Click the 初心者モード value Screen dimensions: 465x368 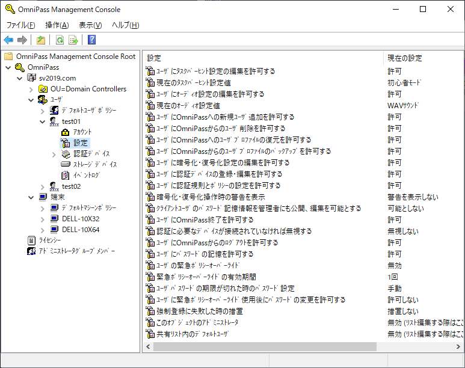pyautogui.click(x=404, y=83)
